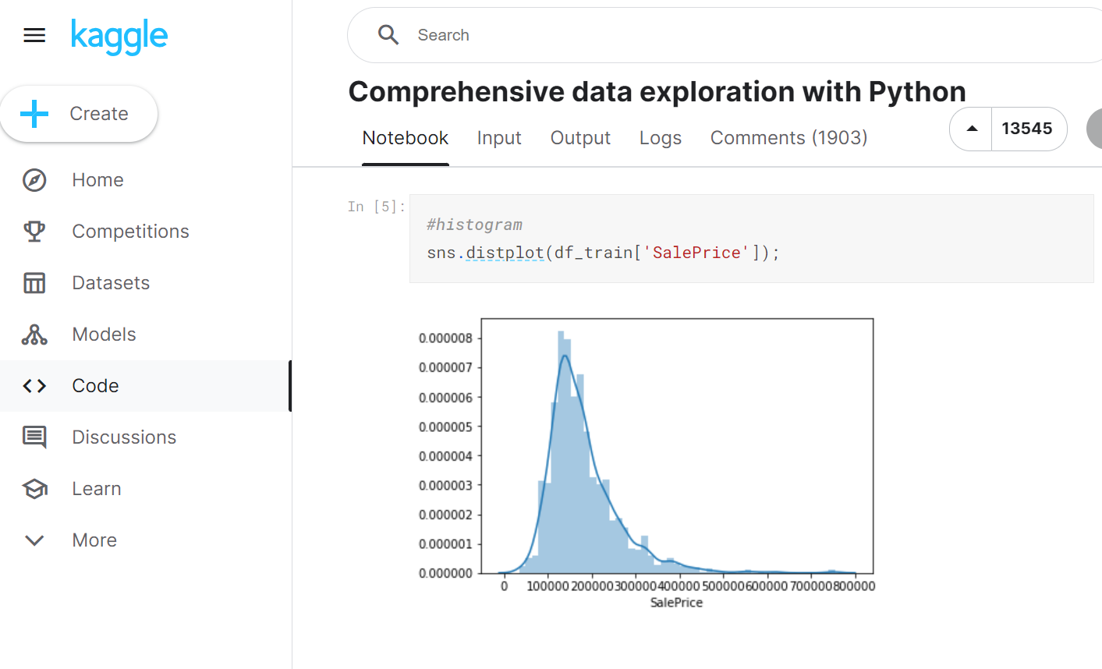Click the In [5] cell label
The width and height of the screenshot is (1102, 669).
(377, 207)
